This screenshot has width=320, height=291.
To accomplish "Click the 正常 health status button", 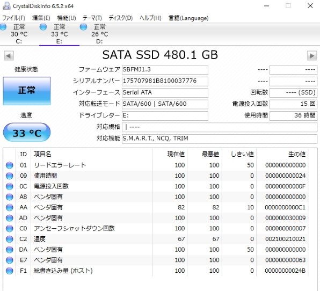I will [x=27, y=91].
